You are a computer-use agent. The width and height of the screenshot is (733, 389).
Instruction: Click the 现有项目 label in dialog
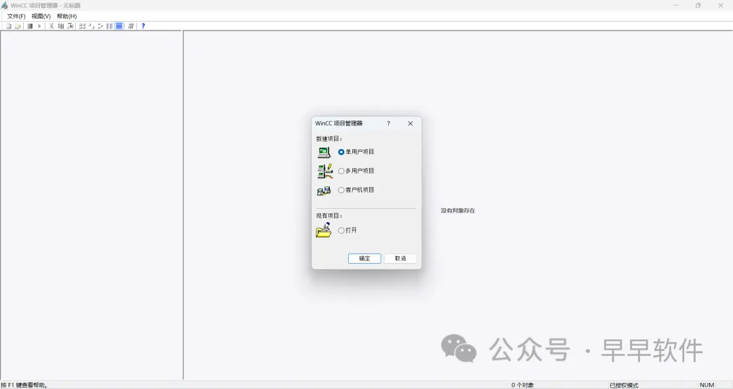pos(329,216)
